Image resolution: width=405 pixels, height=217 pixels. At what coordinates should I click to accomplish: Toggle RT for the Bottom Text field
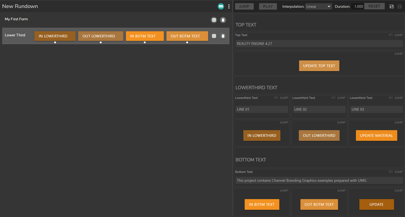[x=391, y=172]
